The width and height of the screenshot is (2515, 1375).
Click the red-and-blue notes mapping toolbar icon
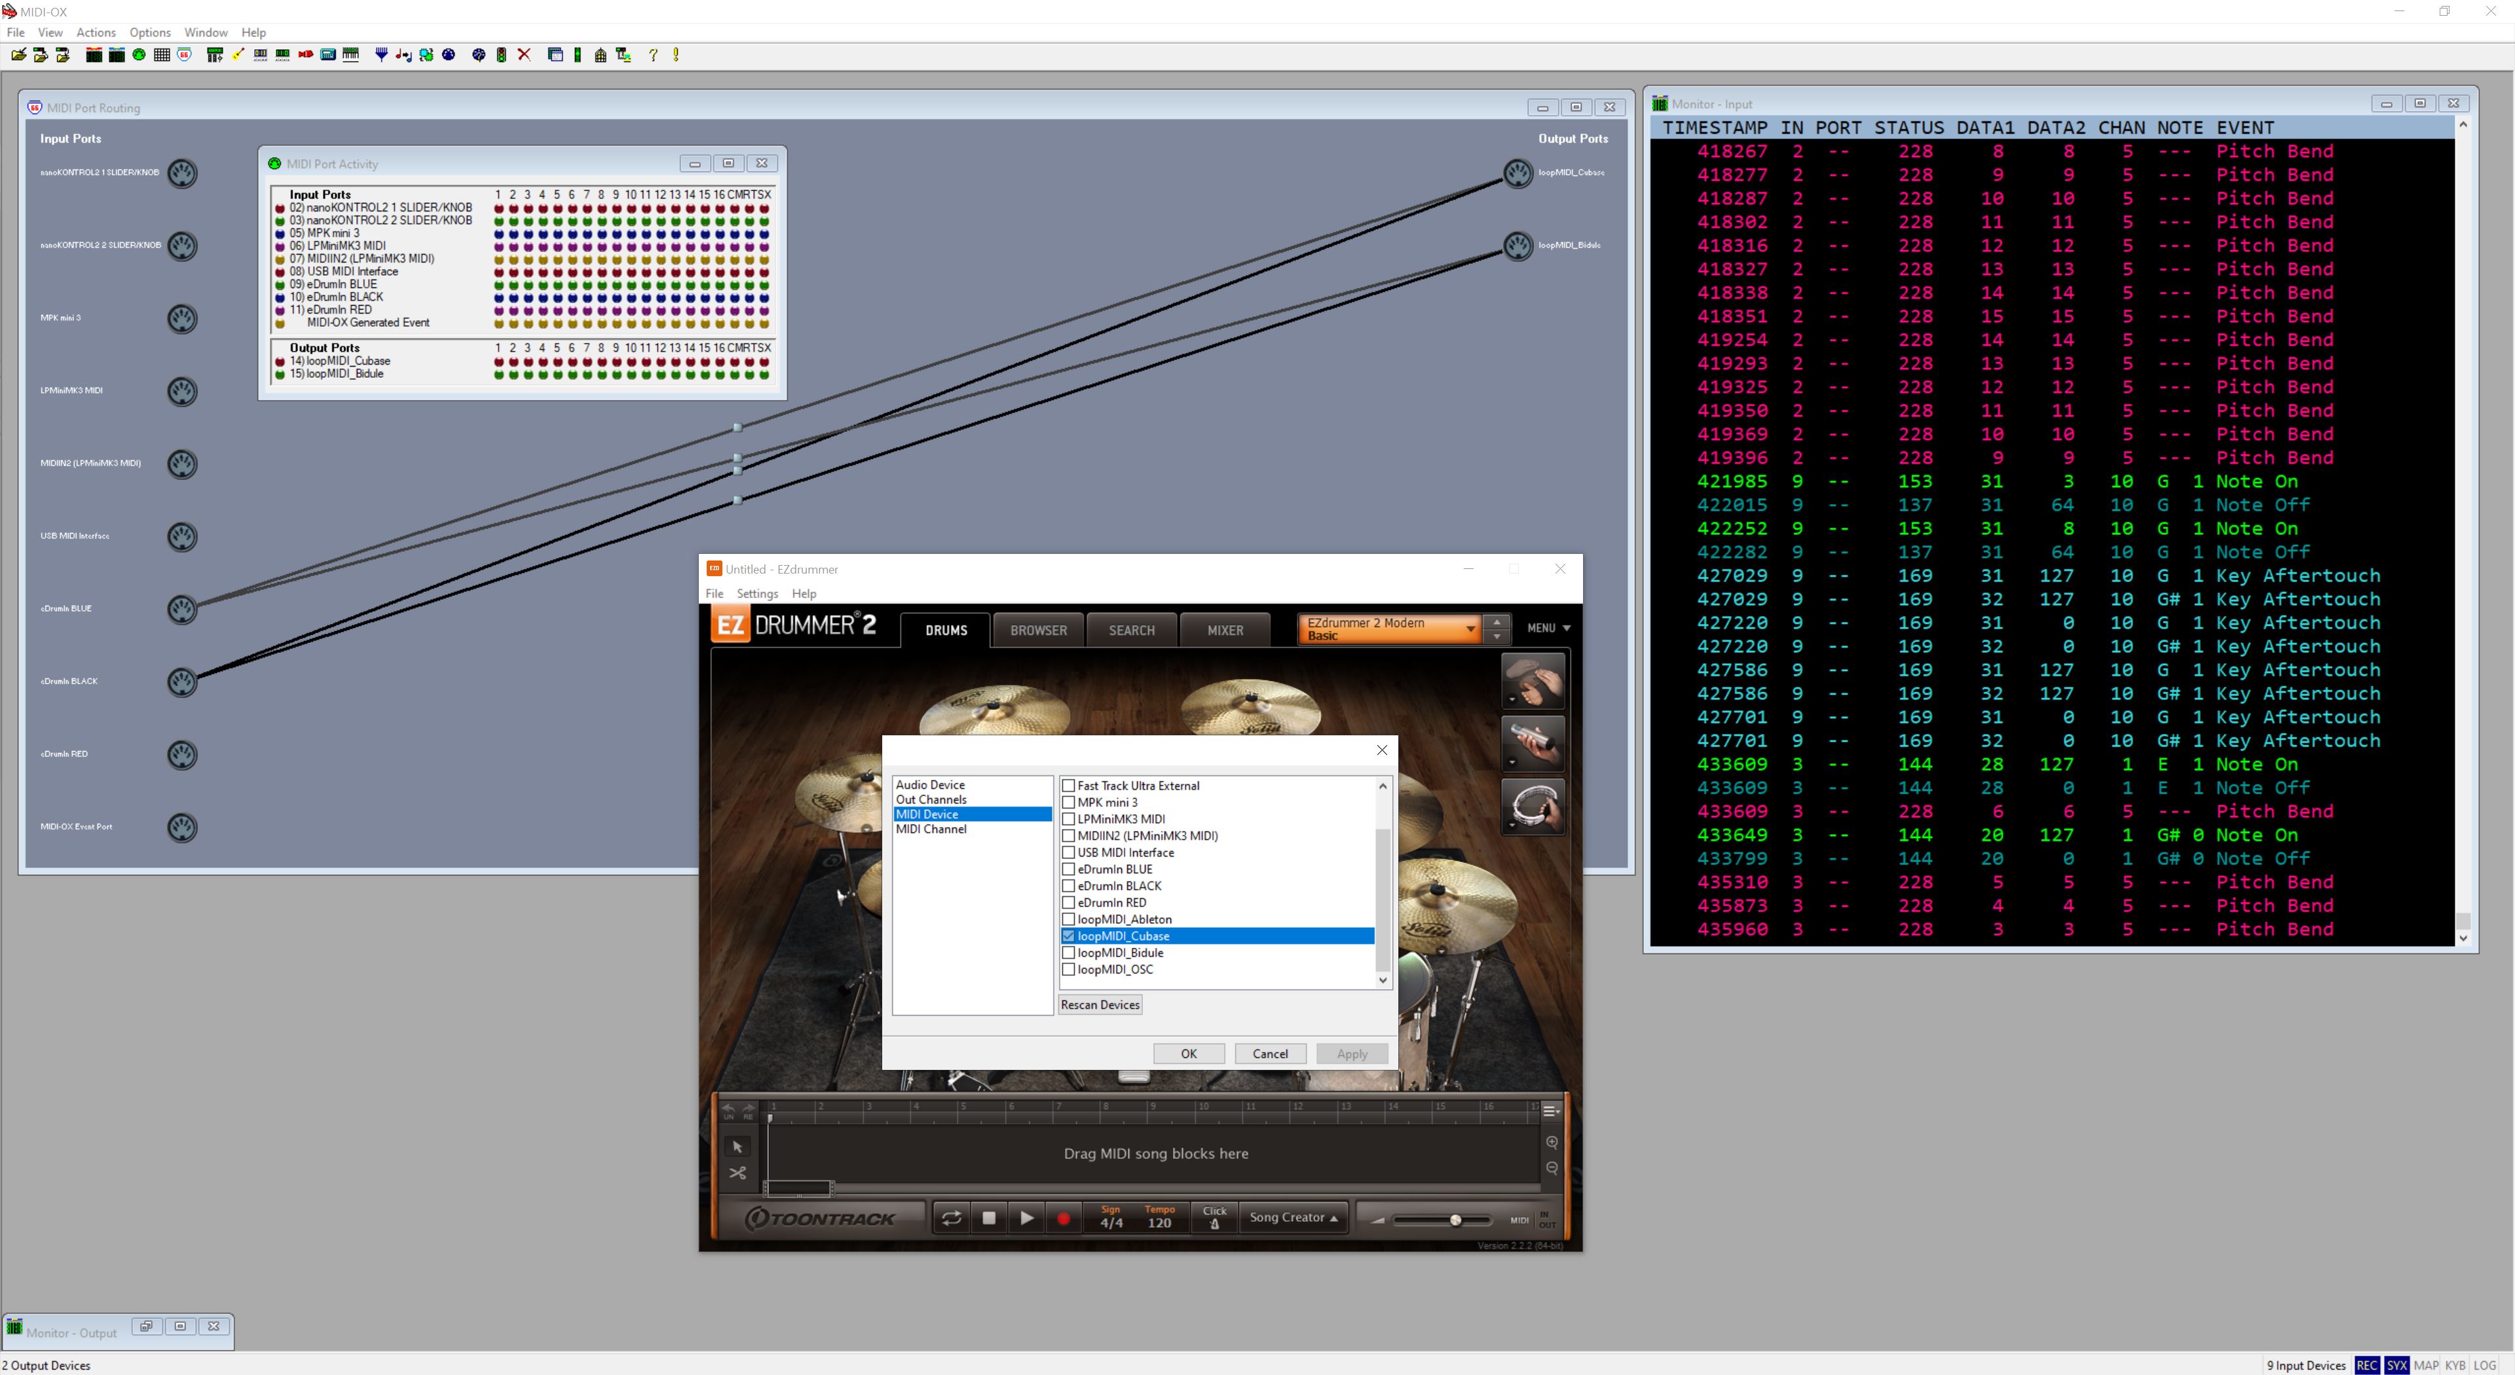point(403,54)
